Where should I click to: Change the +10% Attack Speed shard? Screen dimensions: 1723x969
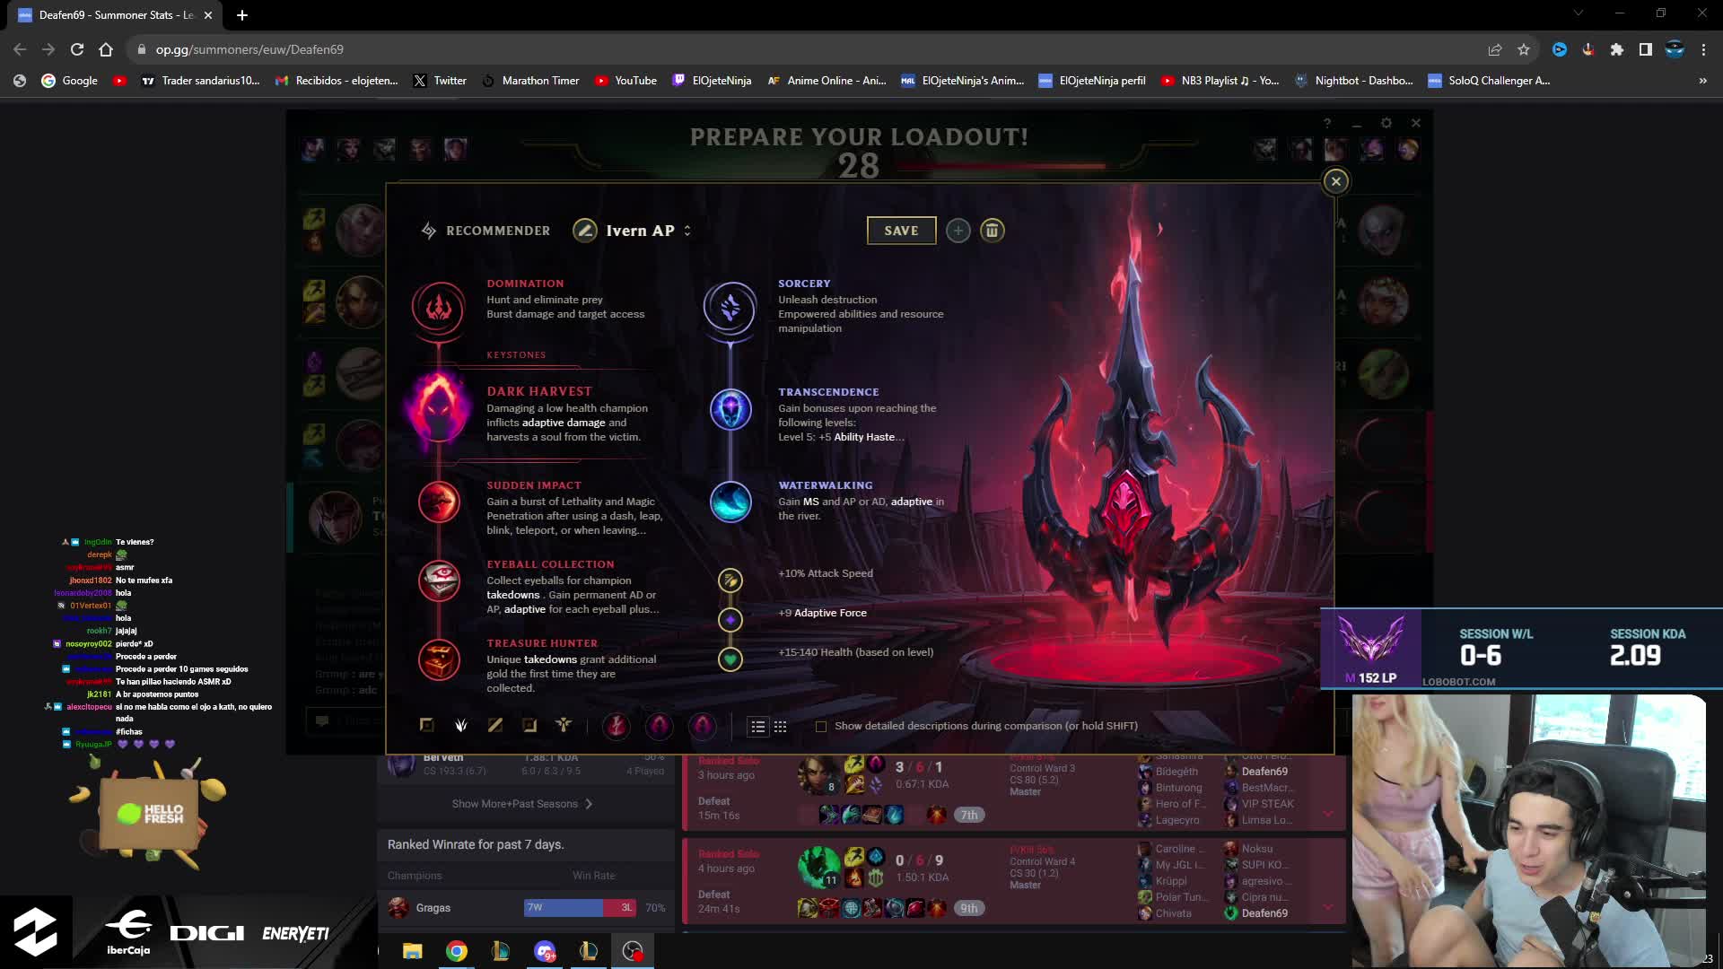(x=730, y=580)
